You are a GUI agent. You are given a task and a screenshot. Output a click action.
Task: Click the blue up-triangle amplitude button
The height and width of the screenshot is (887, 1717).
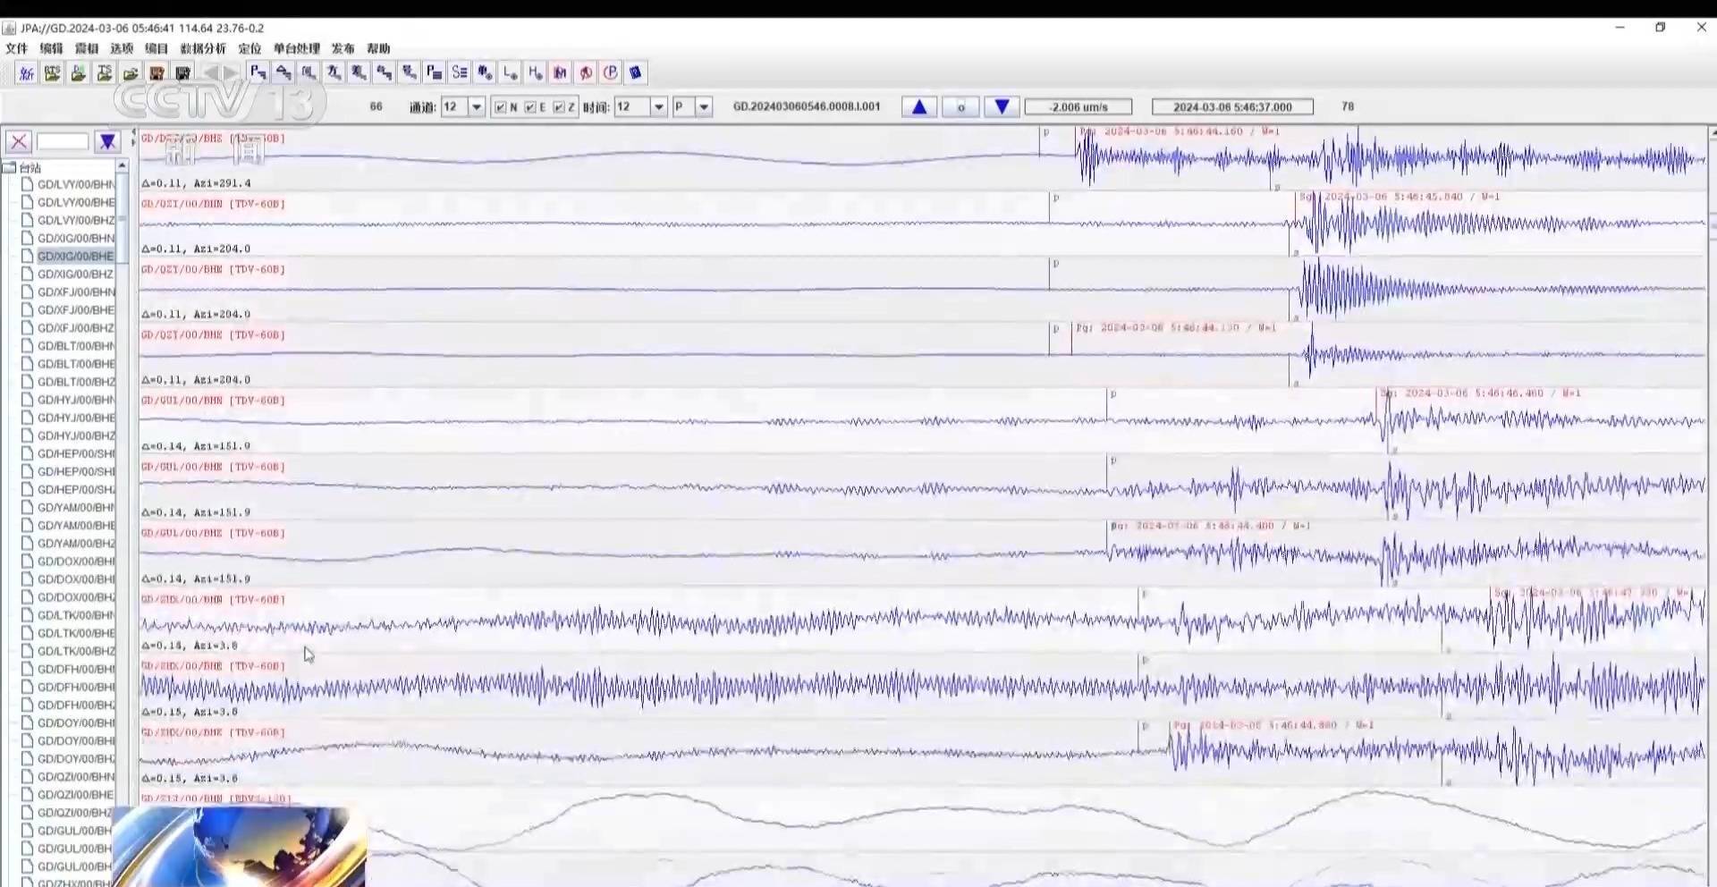pos(919,107)
